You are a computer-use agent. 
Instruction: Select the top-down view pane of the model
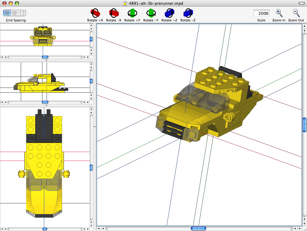[45, 163]
